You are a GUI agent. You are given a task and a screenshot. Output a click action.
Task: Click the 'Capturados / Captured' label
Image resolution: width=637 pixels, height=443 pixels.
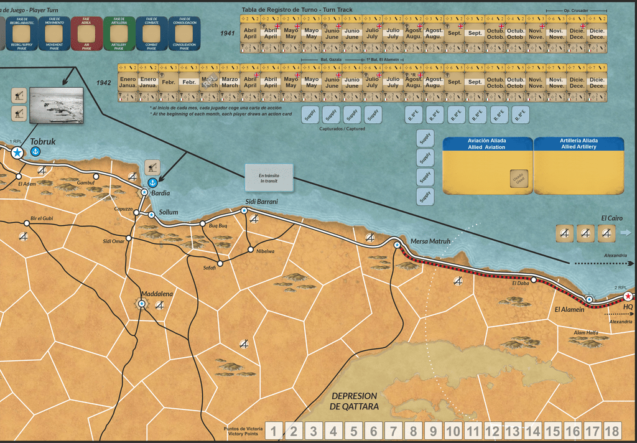[342, 128]
